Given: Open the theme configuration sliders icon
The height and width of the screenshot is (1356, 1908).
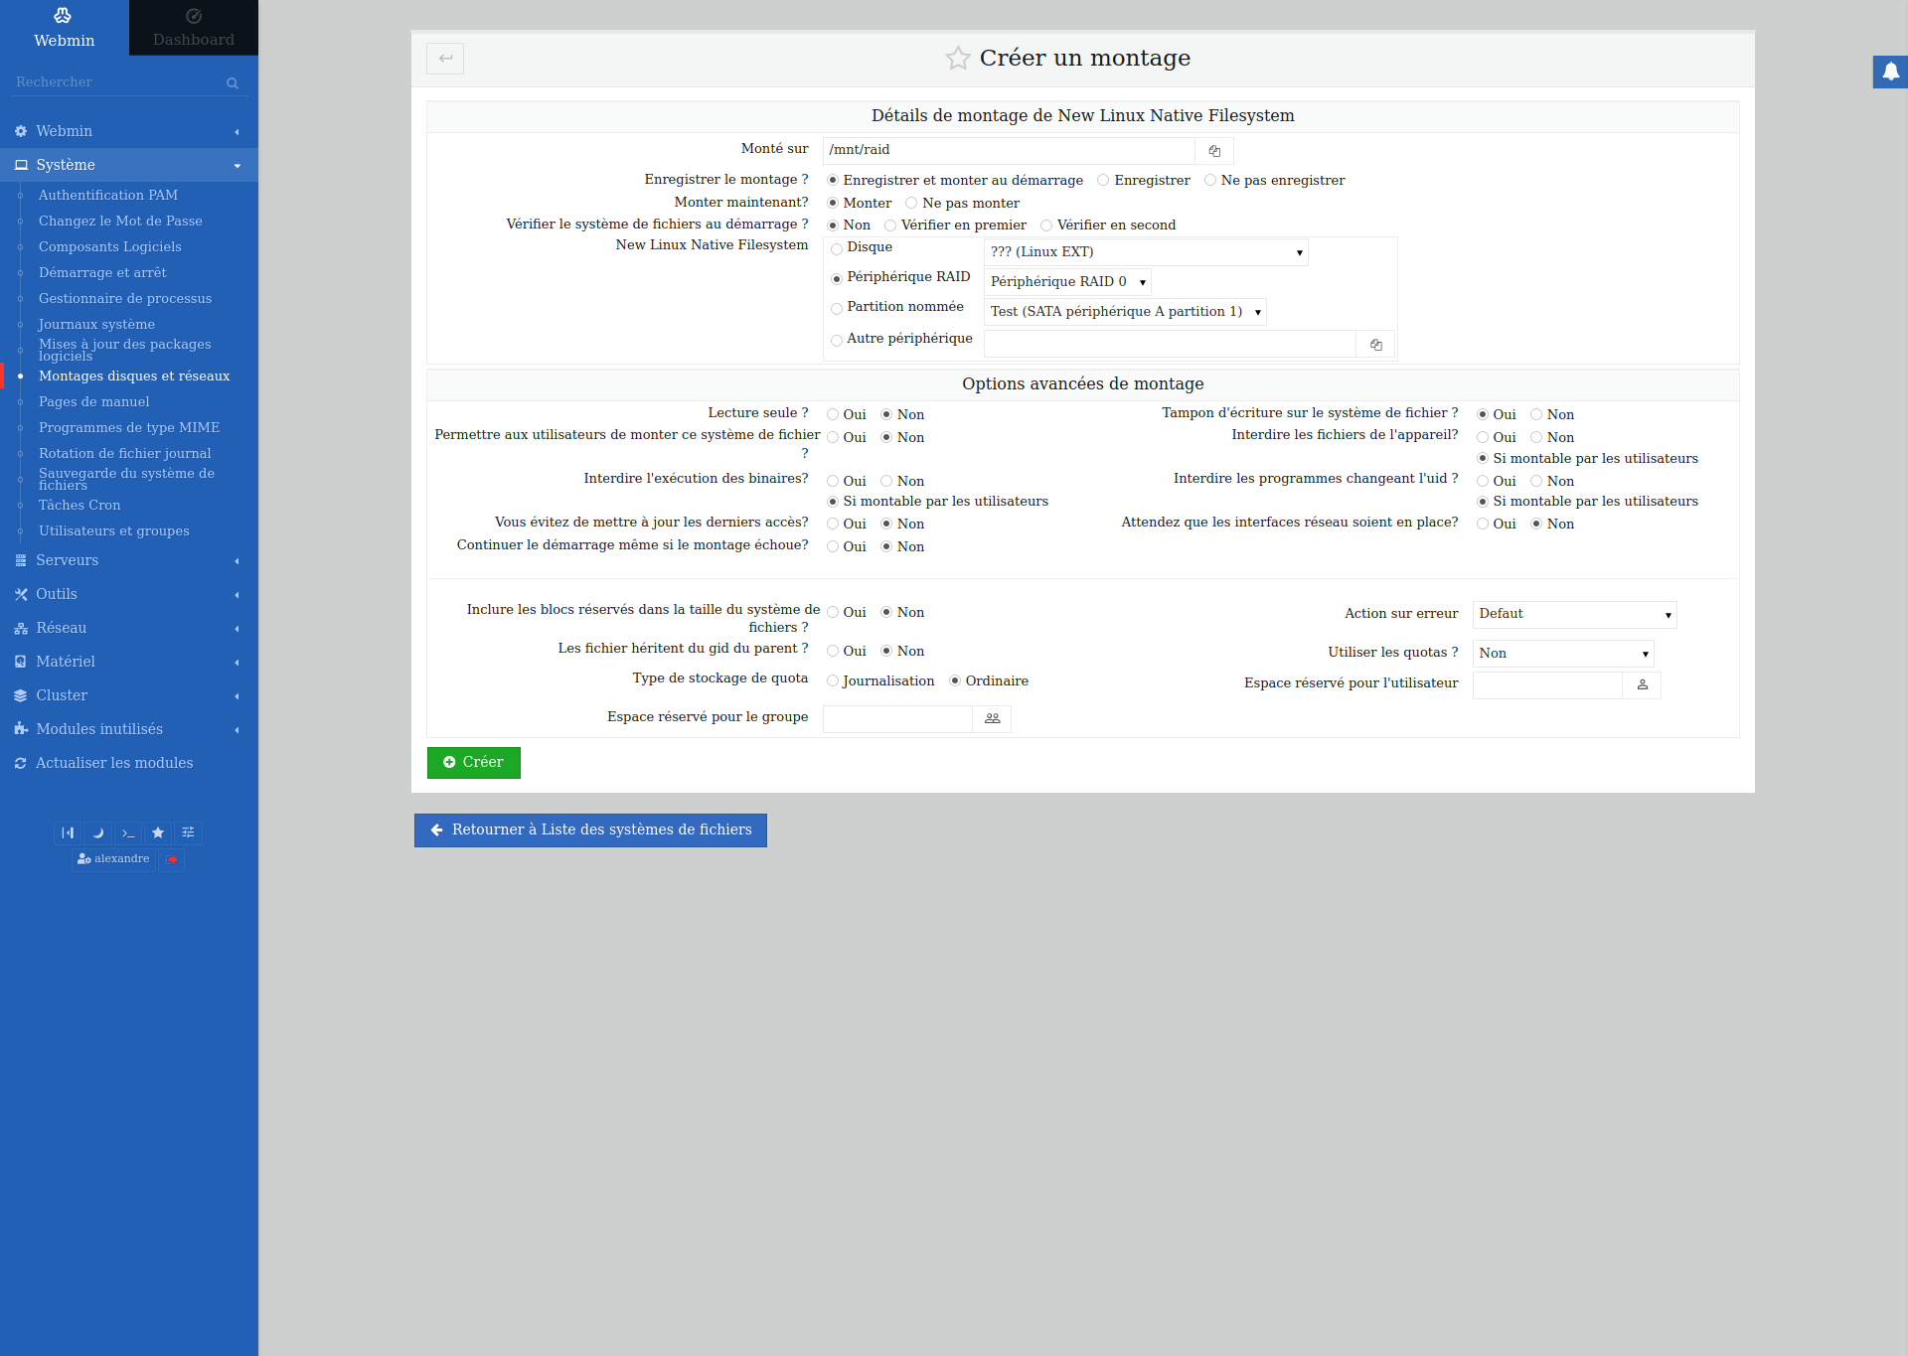Looking at the screenshot, I should pyautogui.click(x=188, y=833).
